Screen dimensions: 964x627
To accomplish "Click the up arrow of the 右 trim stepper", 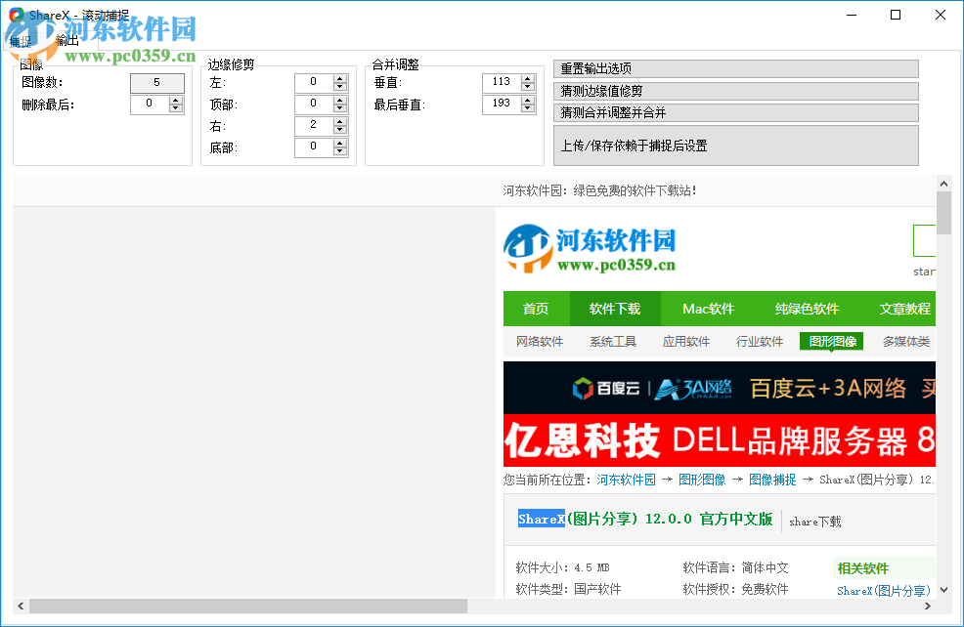I will click(x=339, y=121).
